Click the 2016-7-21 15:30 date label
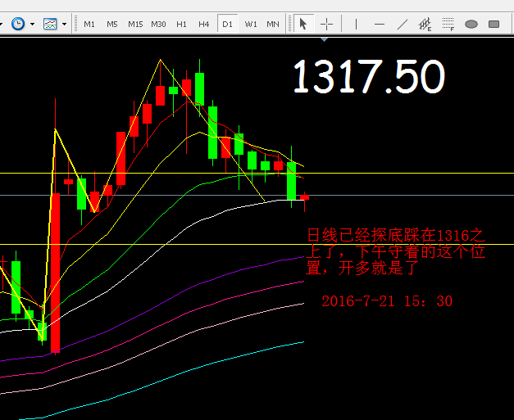The width and height of the screenshot is (514, 420). click(387, 301)
